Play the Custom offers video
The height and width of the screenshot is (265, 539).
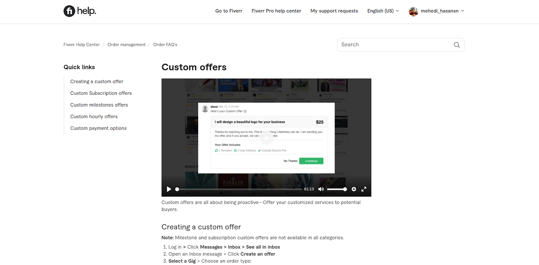169,189
